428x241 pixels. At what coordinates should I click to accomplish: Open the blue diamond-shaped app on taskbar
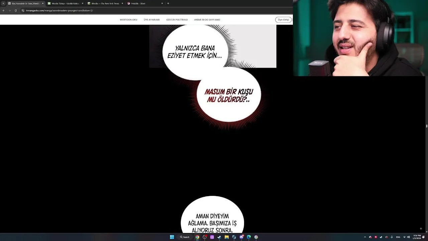pos(234,237)
